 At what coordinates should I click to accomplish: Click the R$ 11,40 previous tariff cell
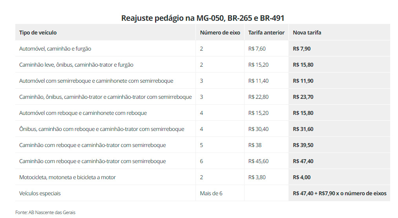pos(266,81)
